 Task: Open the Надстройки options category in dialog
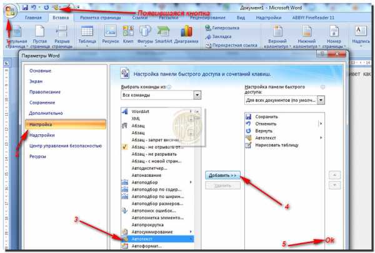click(x=42, y=135)
